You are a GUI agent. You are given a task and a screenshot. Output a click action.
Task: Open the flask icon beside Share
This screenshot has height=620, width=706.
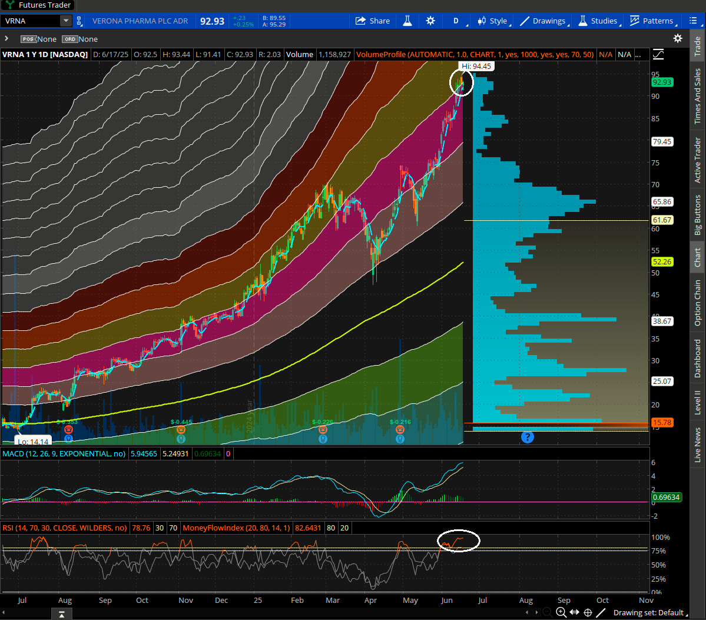[407, 21]
